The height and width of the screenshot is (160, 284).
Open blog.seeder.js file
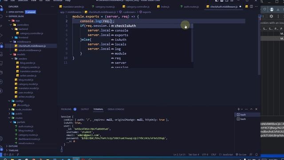[28, 63]
